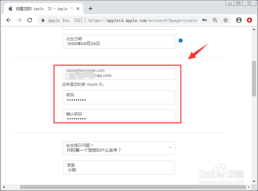Click the vertical scrollbar down arrow

254,181
